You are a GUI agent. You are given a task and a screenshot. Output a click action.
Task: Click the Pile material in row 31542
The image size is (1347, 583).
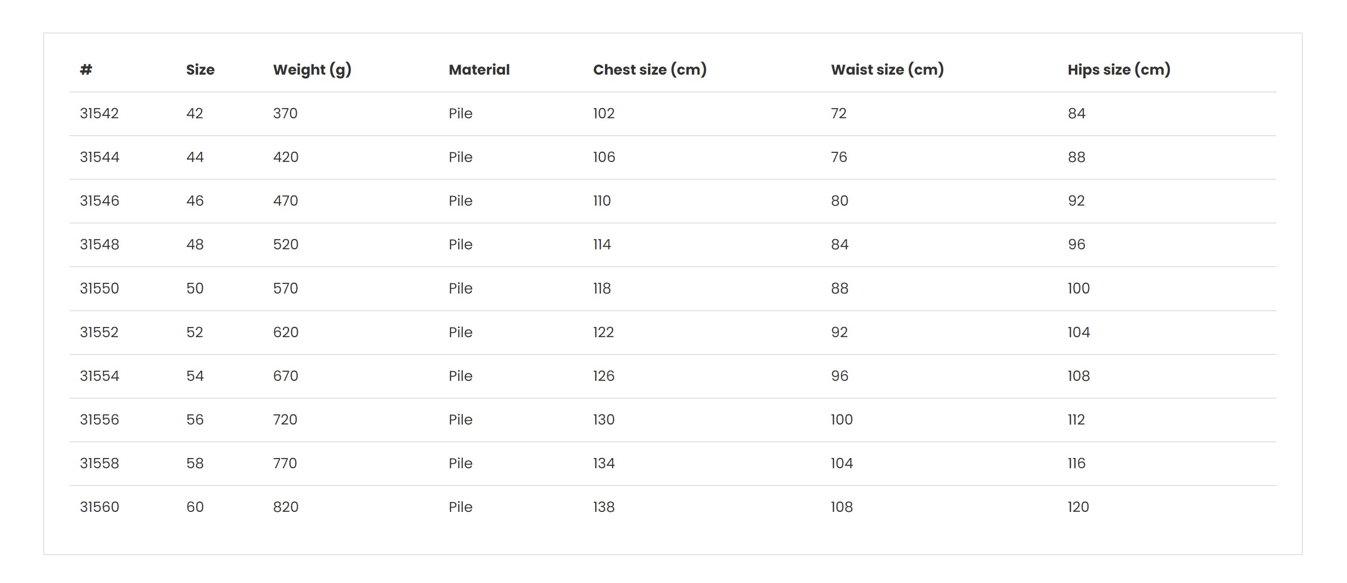click(x=461, y=113)
